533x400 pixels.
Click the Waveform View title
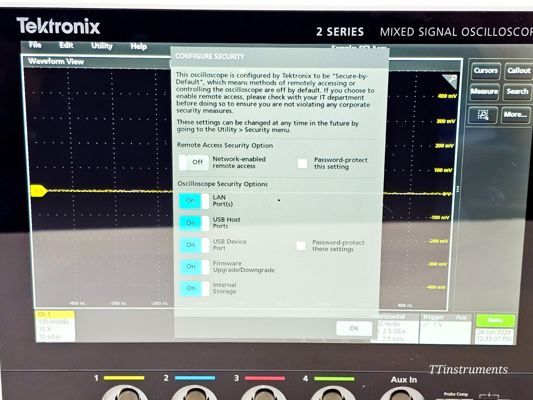(x=56, y=61)
